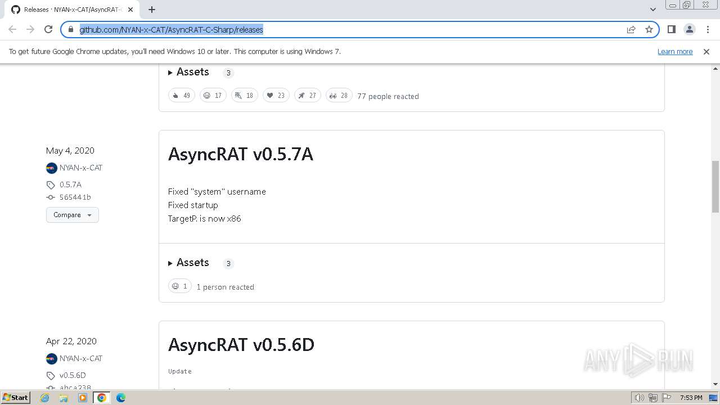
Task: Dismiss the Chrome update notification bar
Action: pyautogui.click(x=706, y=51)
